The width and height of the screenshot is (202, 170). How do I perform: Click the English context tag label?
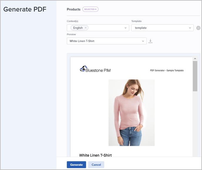[78, 28]
